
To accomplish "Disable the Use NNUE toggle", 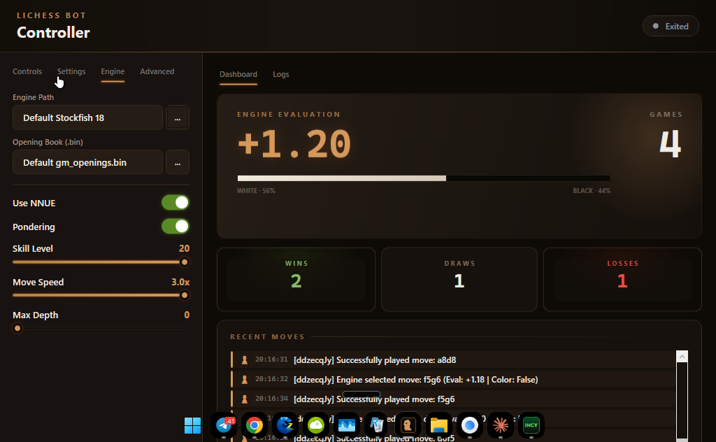I will tap(175, 202).
